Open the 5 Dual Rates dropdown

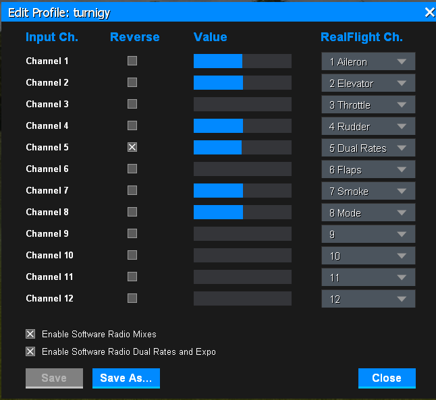pos(368,148)
